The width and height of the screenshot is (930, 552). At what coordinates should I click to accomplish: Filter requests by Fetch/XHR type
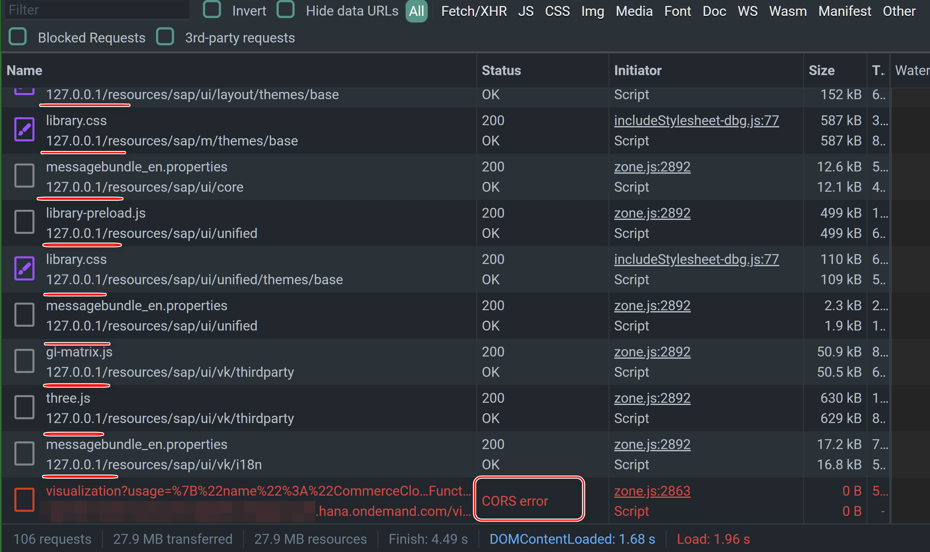coord(474,11)
